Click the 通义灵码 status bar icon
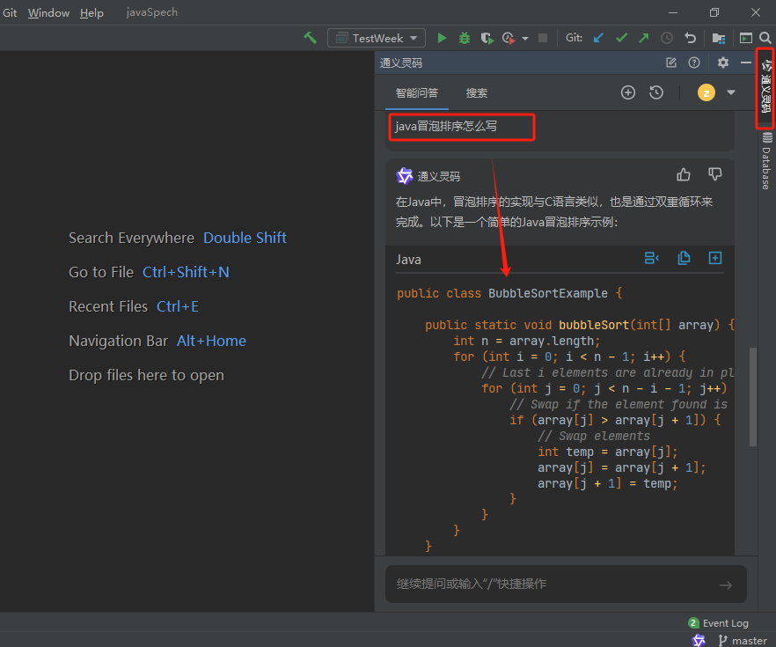The width and height of the screenshot is (776, 647). pos(699,640)
